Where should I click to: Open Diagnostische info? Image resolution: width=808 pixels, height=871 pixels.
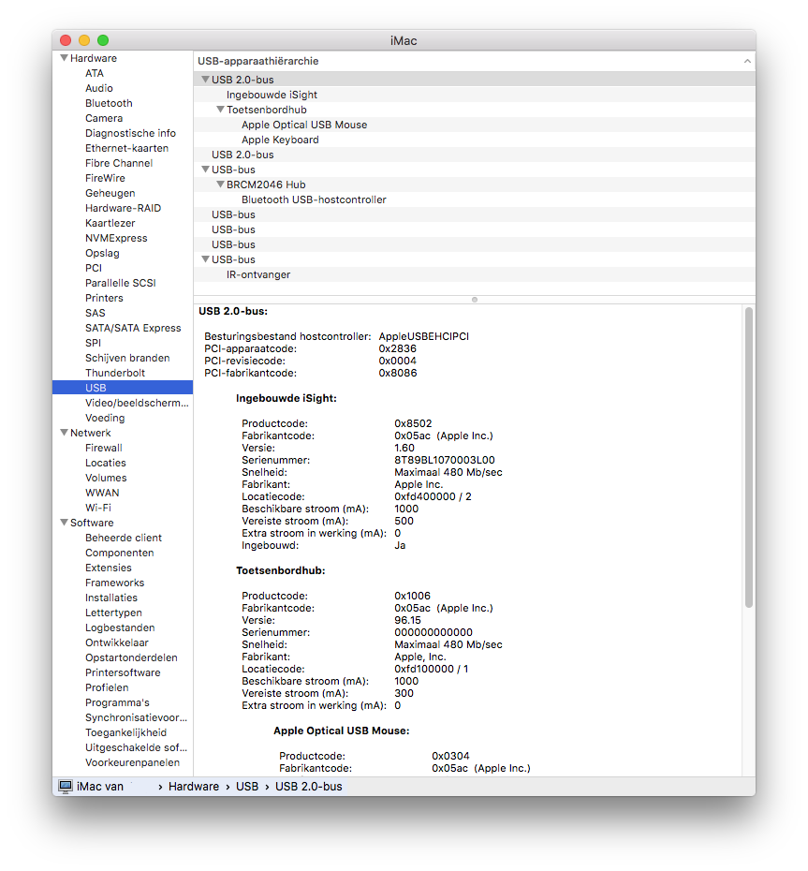pyautogui.click(x=130, y=133)
